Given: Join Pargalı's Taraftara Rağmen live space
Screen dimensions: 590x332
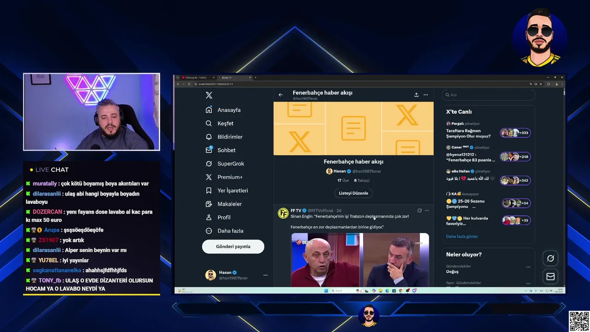Looking at the screenshot, I should (468, 134).
